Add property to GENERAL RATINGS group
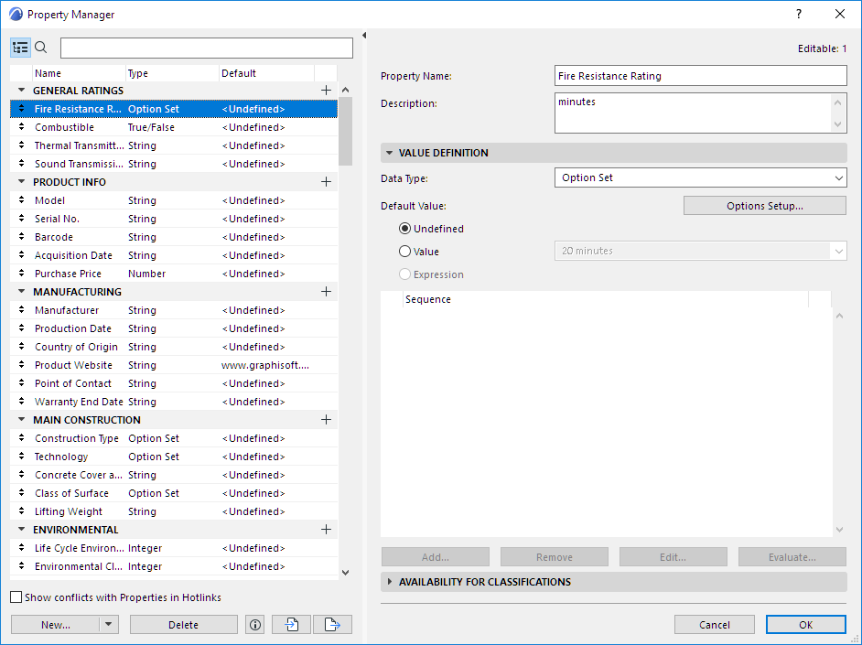This screenshot has width=862, height=645. tap(326, 90)
